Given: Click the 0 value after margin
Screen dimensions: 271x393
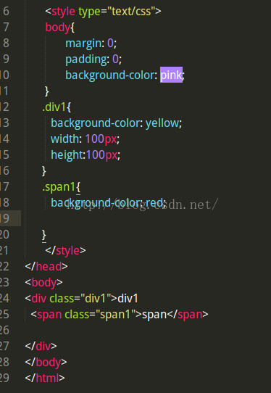Looking at the screenshot, I should (x=110, y=44).
